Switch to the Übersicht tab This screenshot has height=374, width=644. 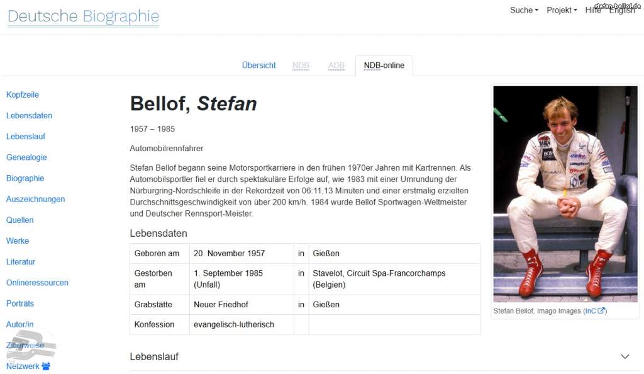[x=258, y=65]
